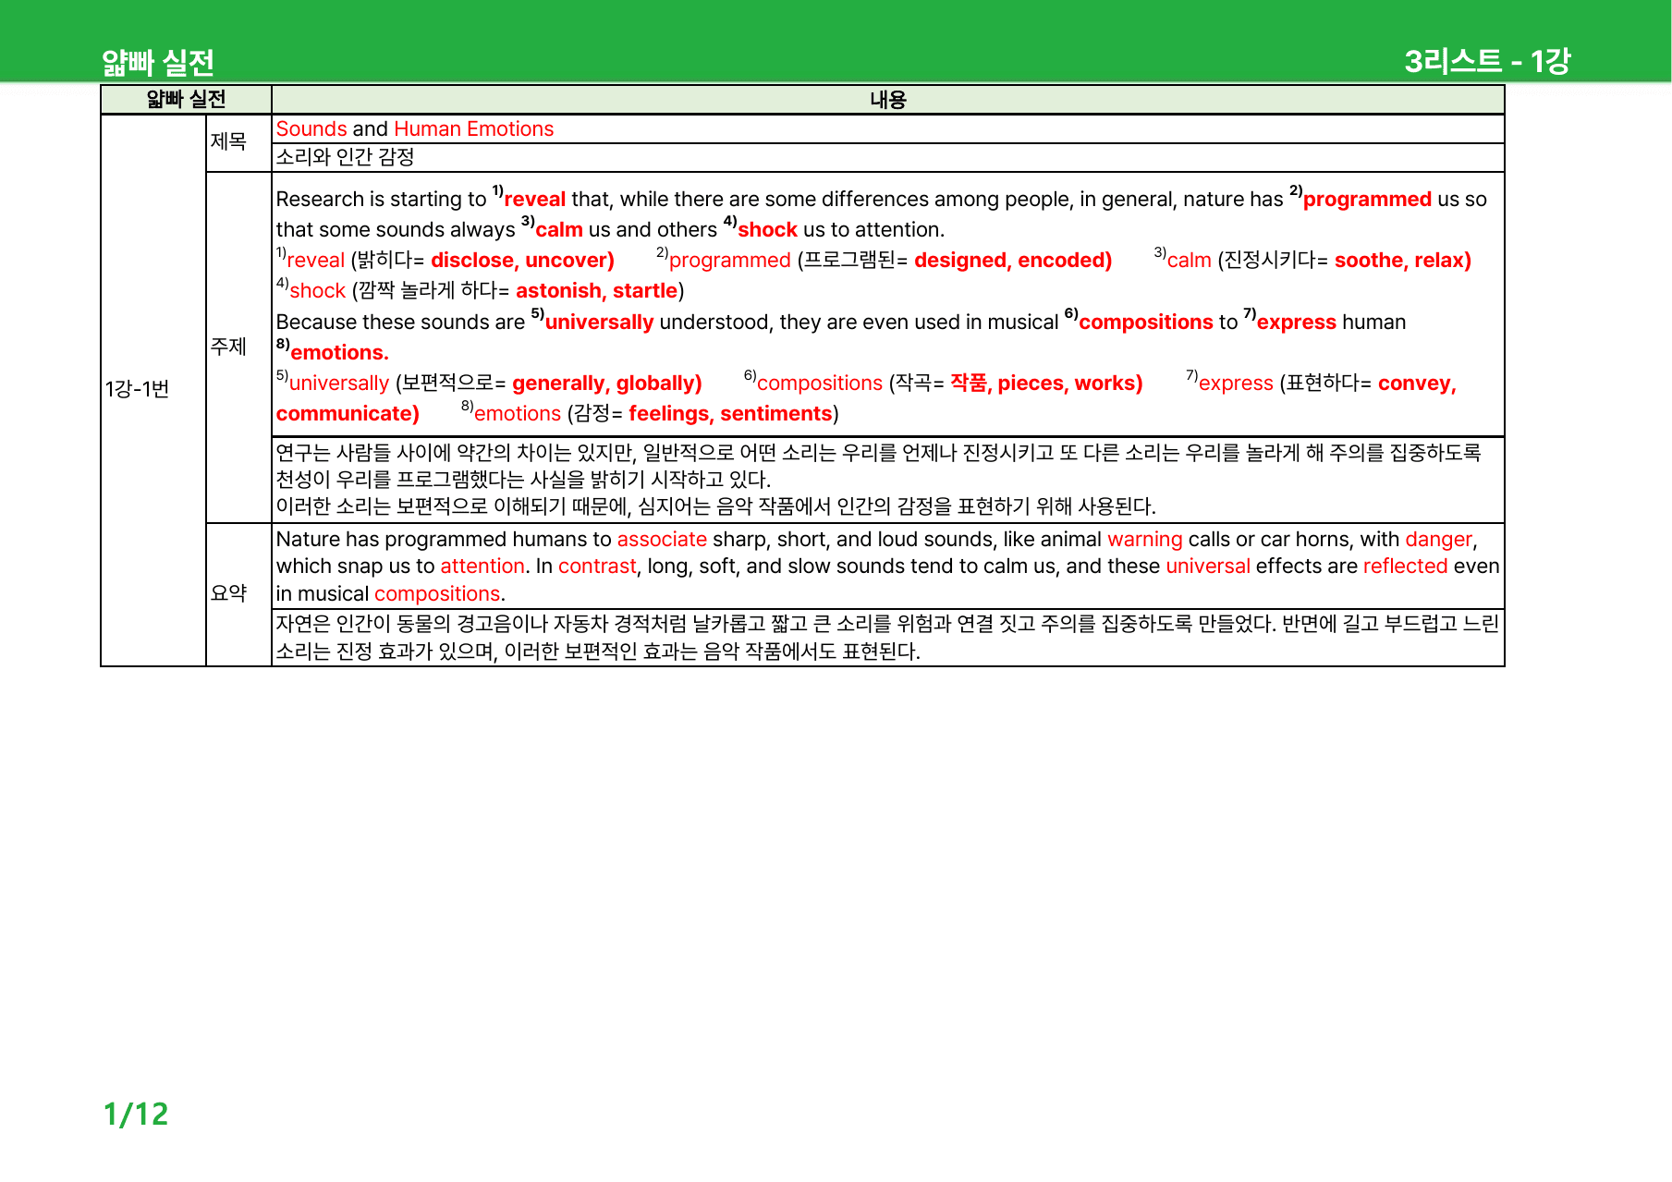Click the bold red word 'universally' in passage

click(x=599, y=323)
